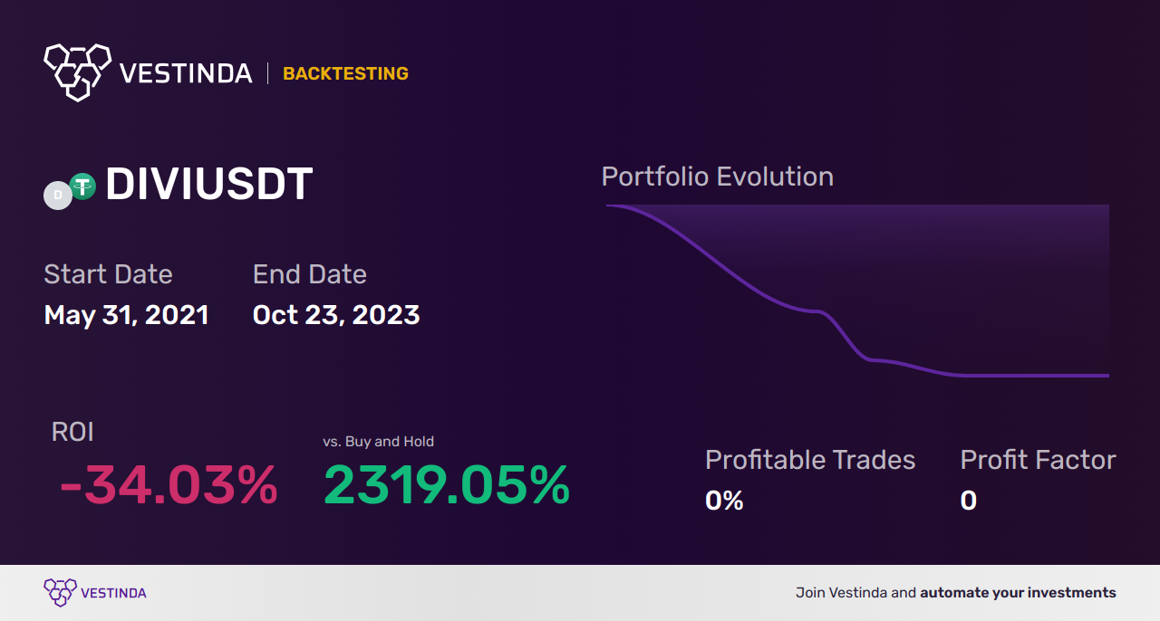Select the End Date Oct 23, 2023 value
The image size is (1160, 621).
(x=336, y=315)
